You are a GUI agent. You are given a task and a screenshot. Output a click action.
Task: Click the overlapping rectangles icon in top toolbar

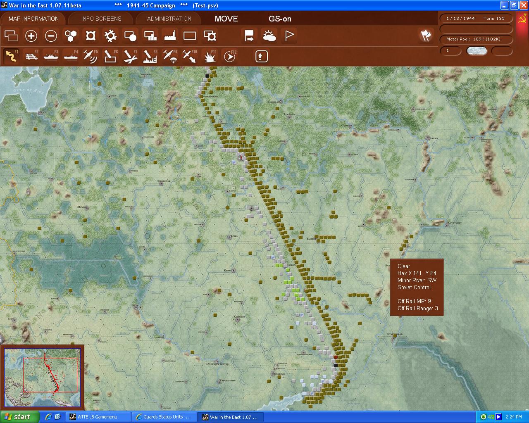pos(11,36)
